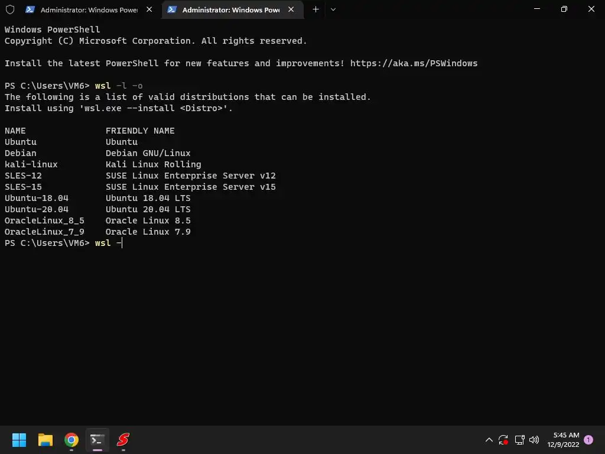Viewport: 605px width, 454px height.
Task: Click the NAME column header
Action: pos(15,131)
